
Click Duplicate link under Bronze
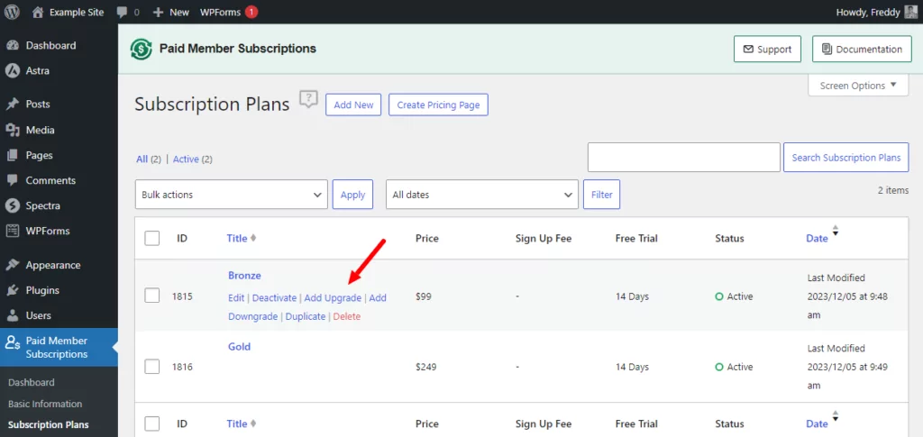[x=306, y=316]
